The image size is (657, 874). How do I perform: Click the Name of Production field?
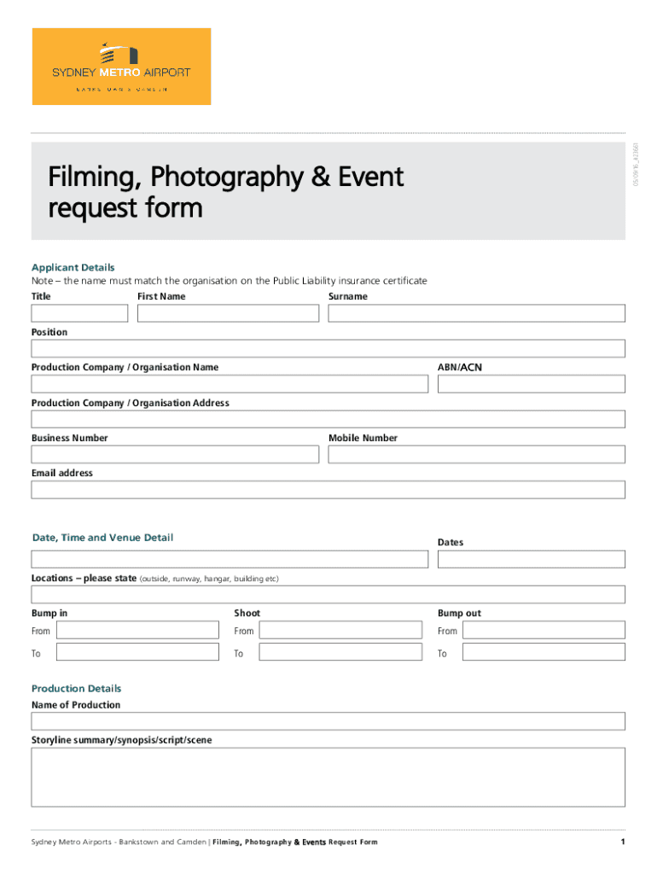[x=328, y=721]
